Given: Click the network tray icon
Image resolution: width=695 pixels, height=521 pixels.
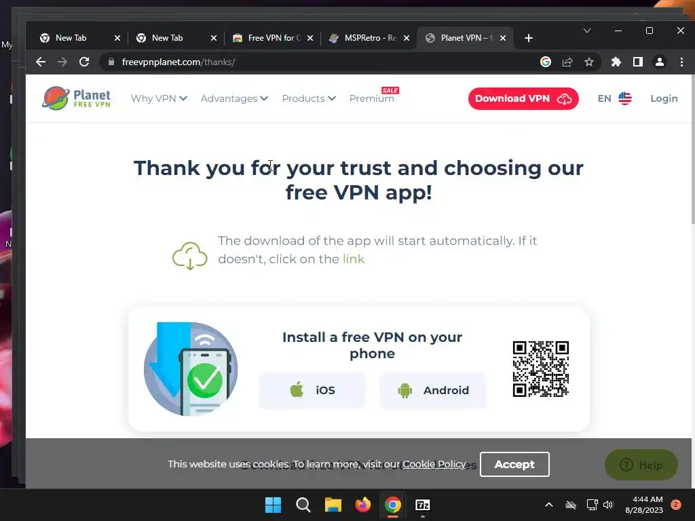Looking at the screenshot, I should pyautogui.click(x=592, y=505).
